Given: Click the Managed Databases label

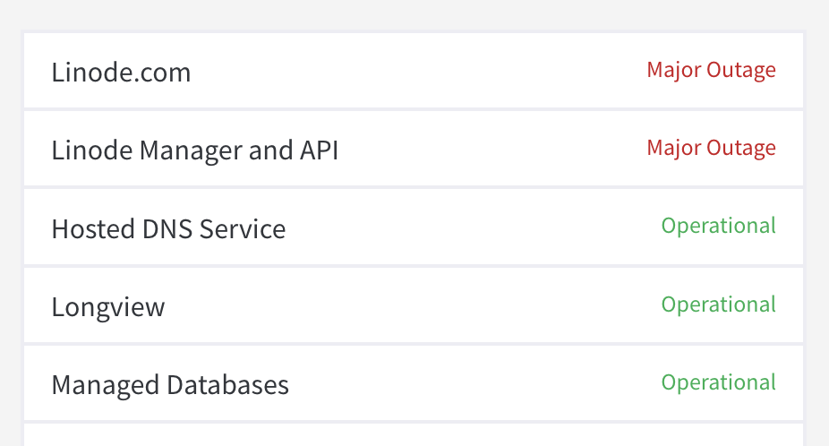Looking at the screenshot, I should click(170, 386).
